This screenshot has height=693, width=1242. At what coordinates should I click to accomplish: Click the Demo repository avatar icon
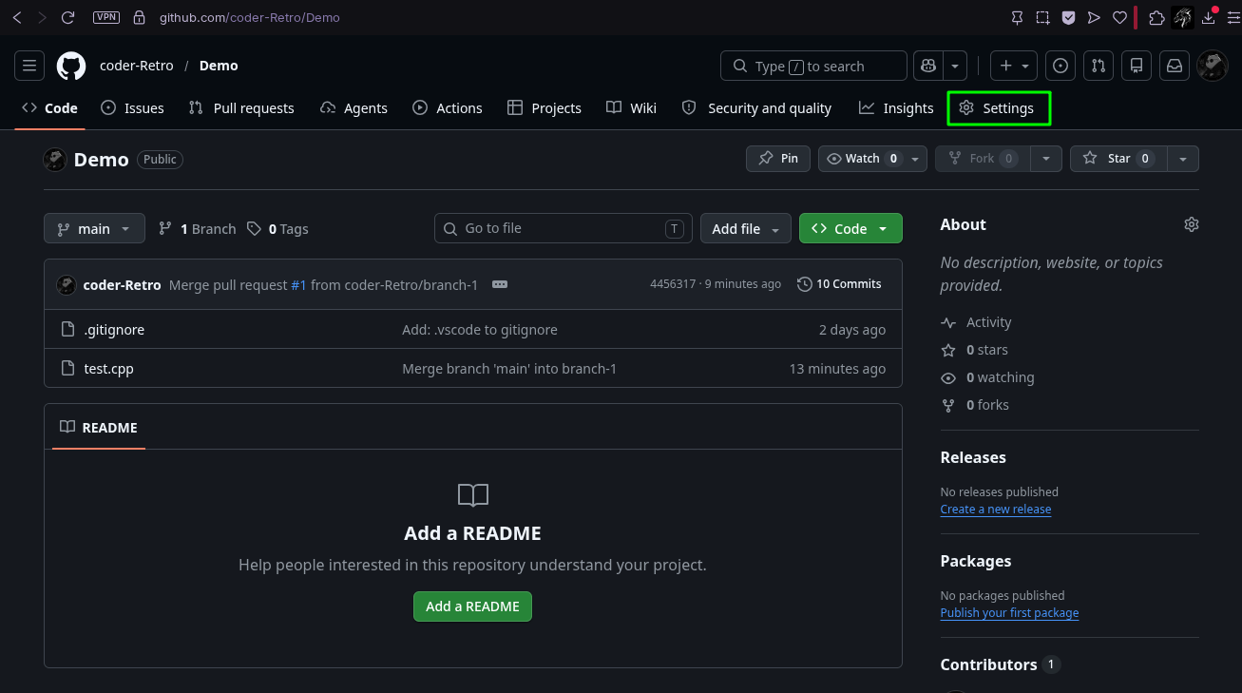click(x=55, y=160)
